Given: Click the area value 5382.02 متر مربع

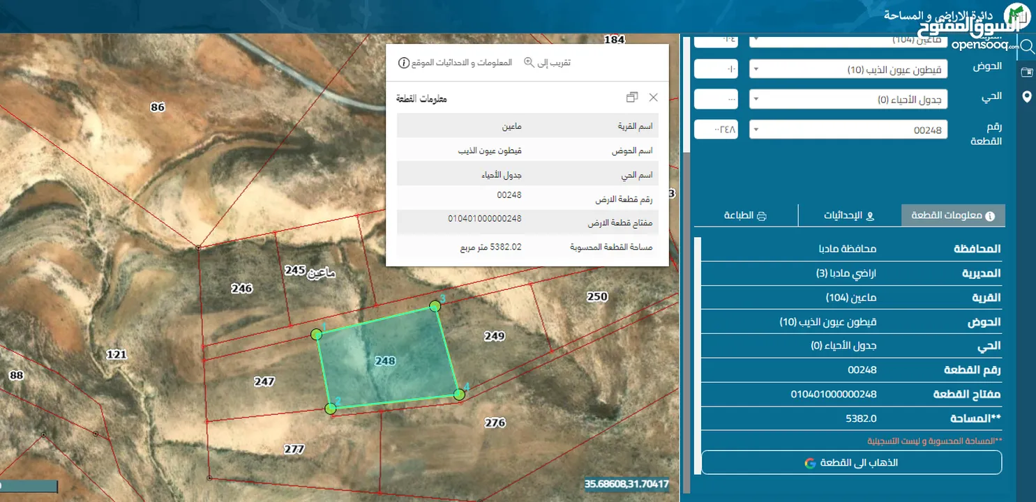Looking at the screenshot, I should 490,247.
